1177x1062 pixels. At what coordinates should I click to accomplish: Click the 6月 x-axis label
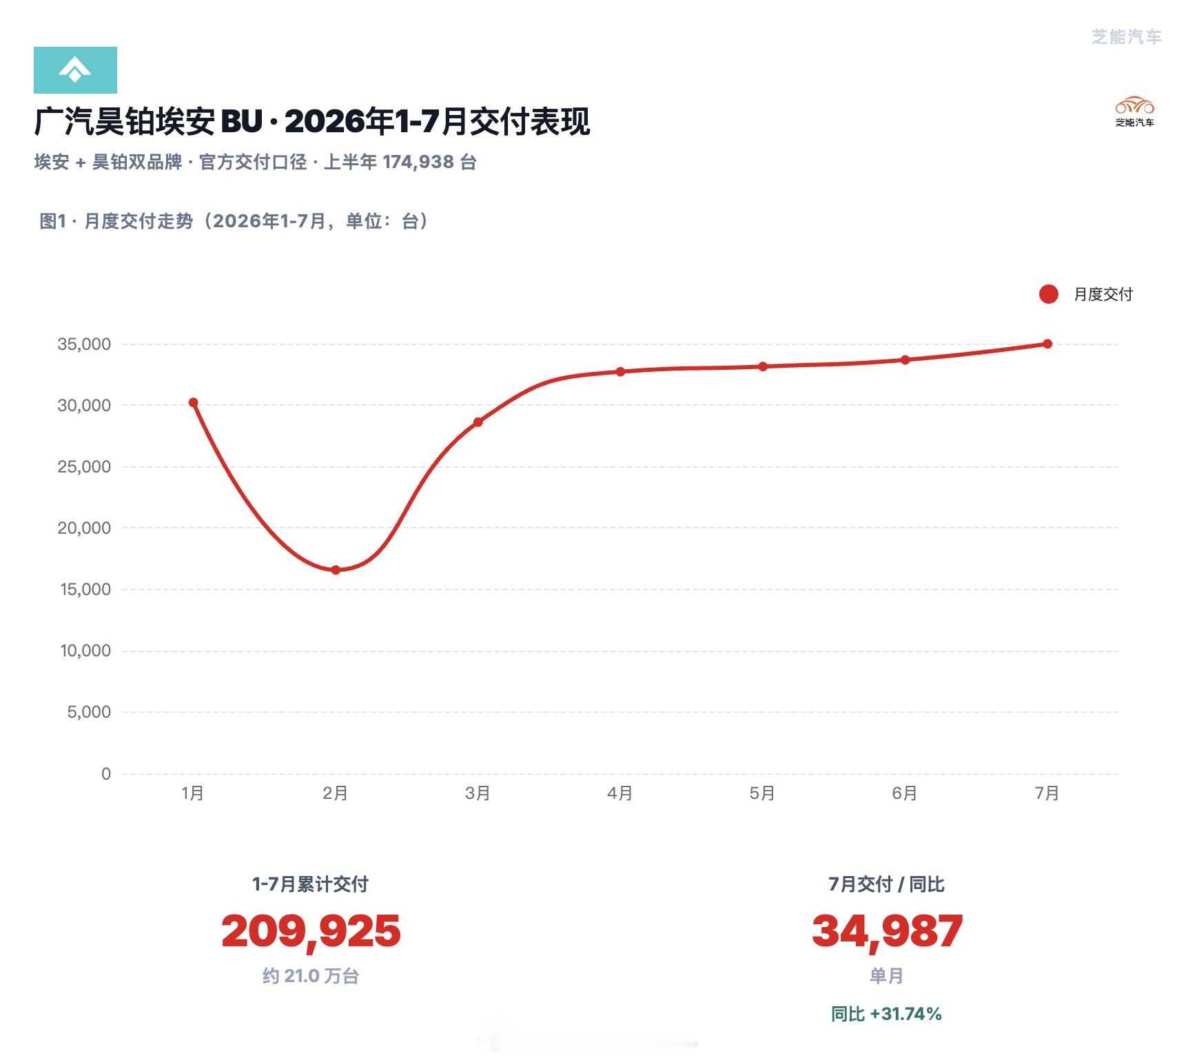[x=905, y=793]
